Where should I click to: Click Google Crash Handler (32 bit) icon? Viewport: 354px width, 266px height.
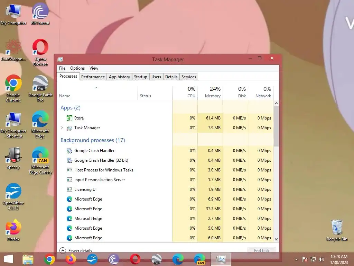(x=69, y=160)
